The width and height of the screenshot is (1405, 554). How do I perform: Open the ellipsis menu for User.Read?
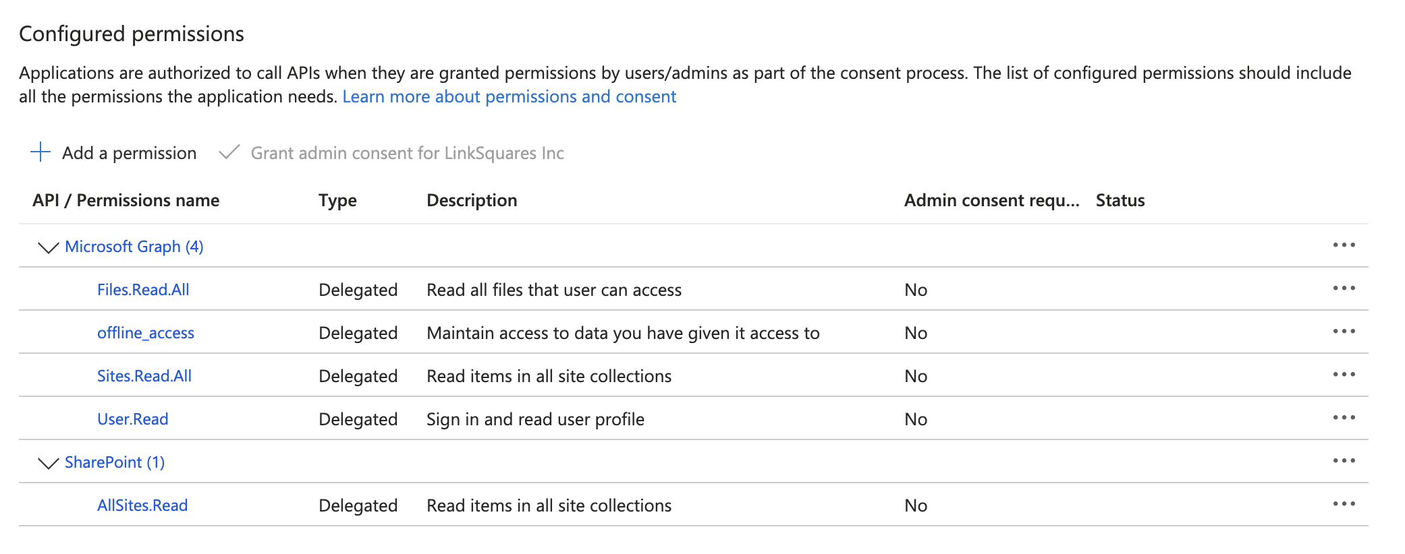pyautogui.click(x=1343, y=418)
